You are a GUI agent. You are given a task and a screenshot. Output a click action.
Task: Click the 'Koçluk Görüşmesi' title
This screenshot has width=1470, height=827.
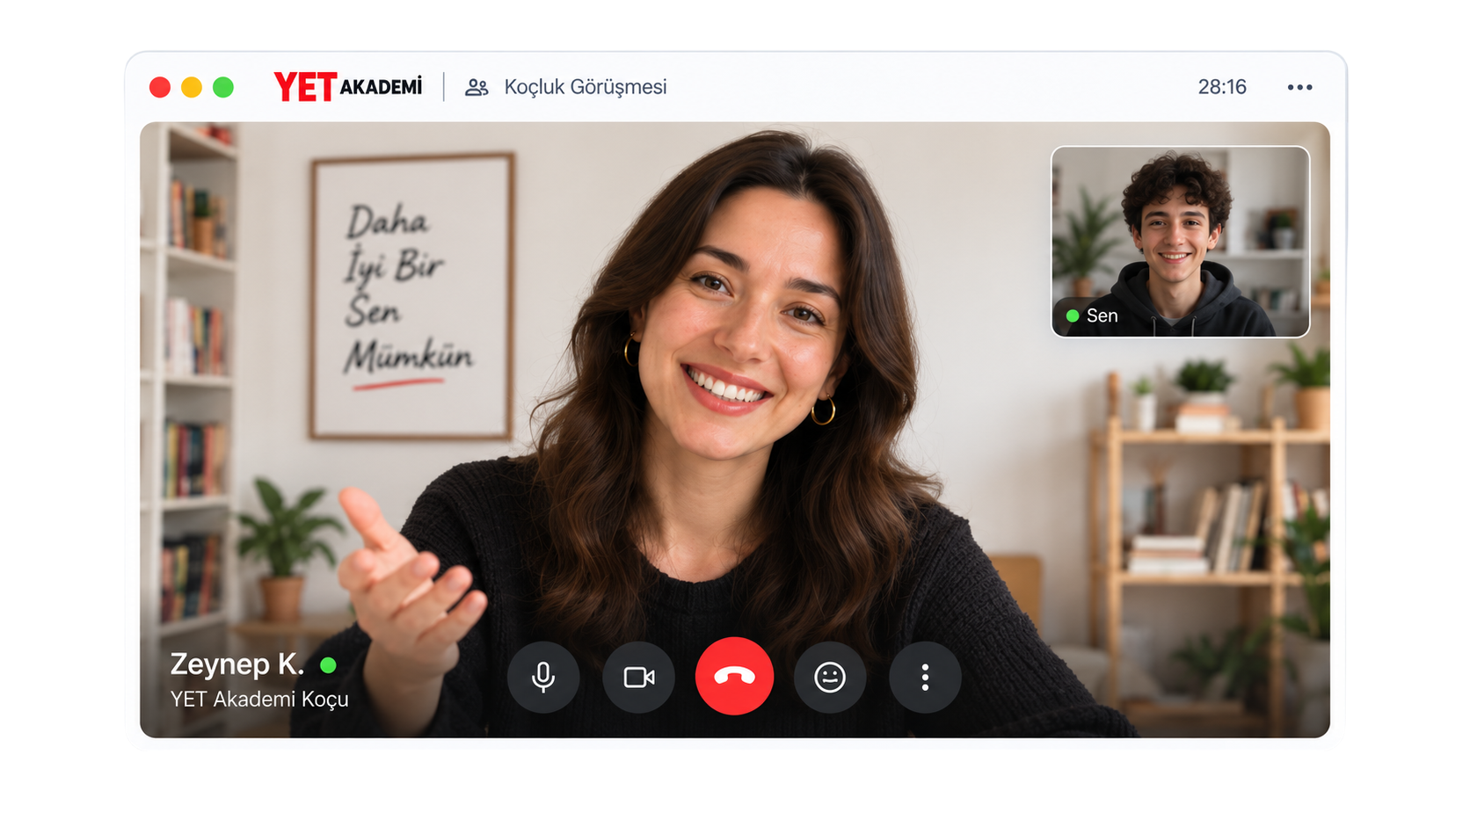point(586,87)
